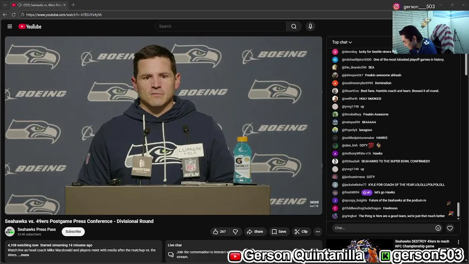Save the video to a playlist
The width and height of the screenshot is (469, 264).
(x=278, y=232)
